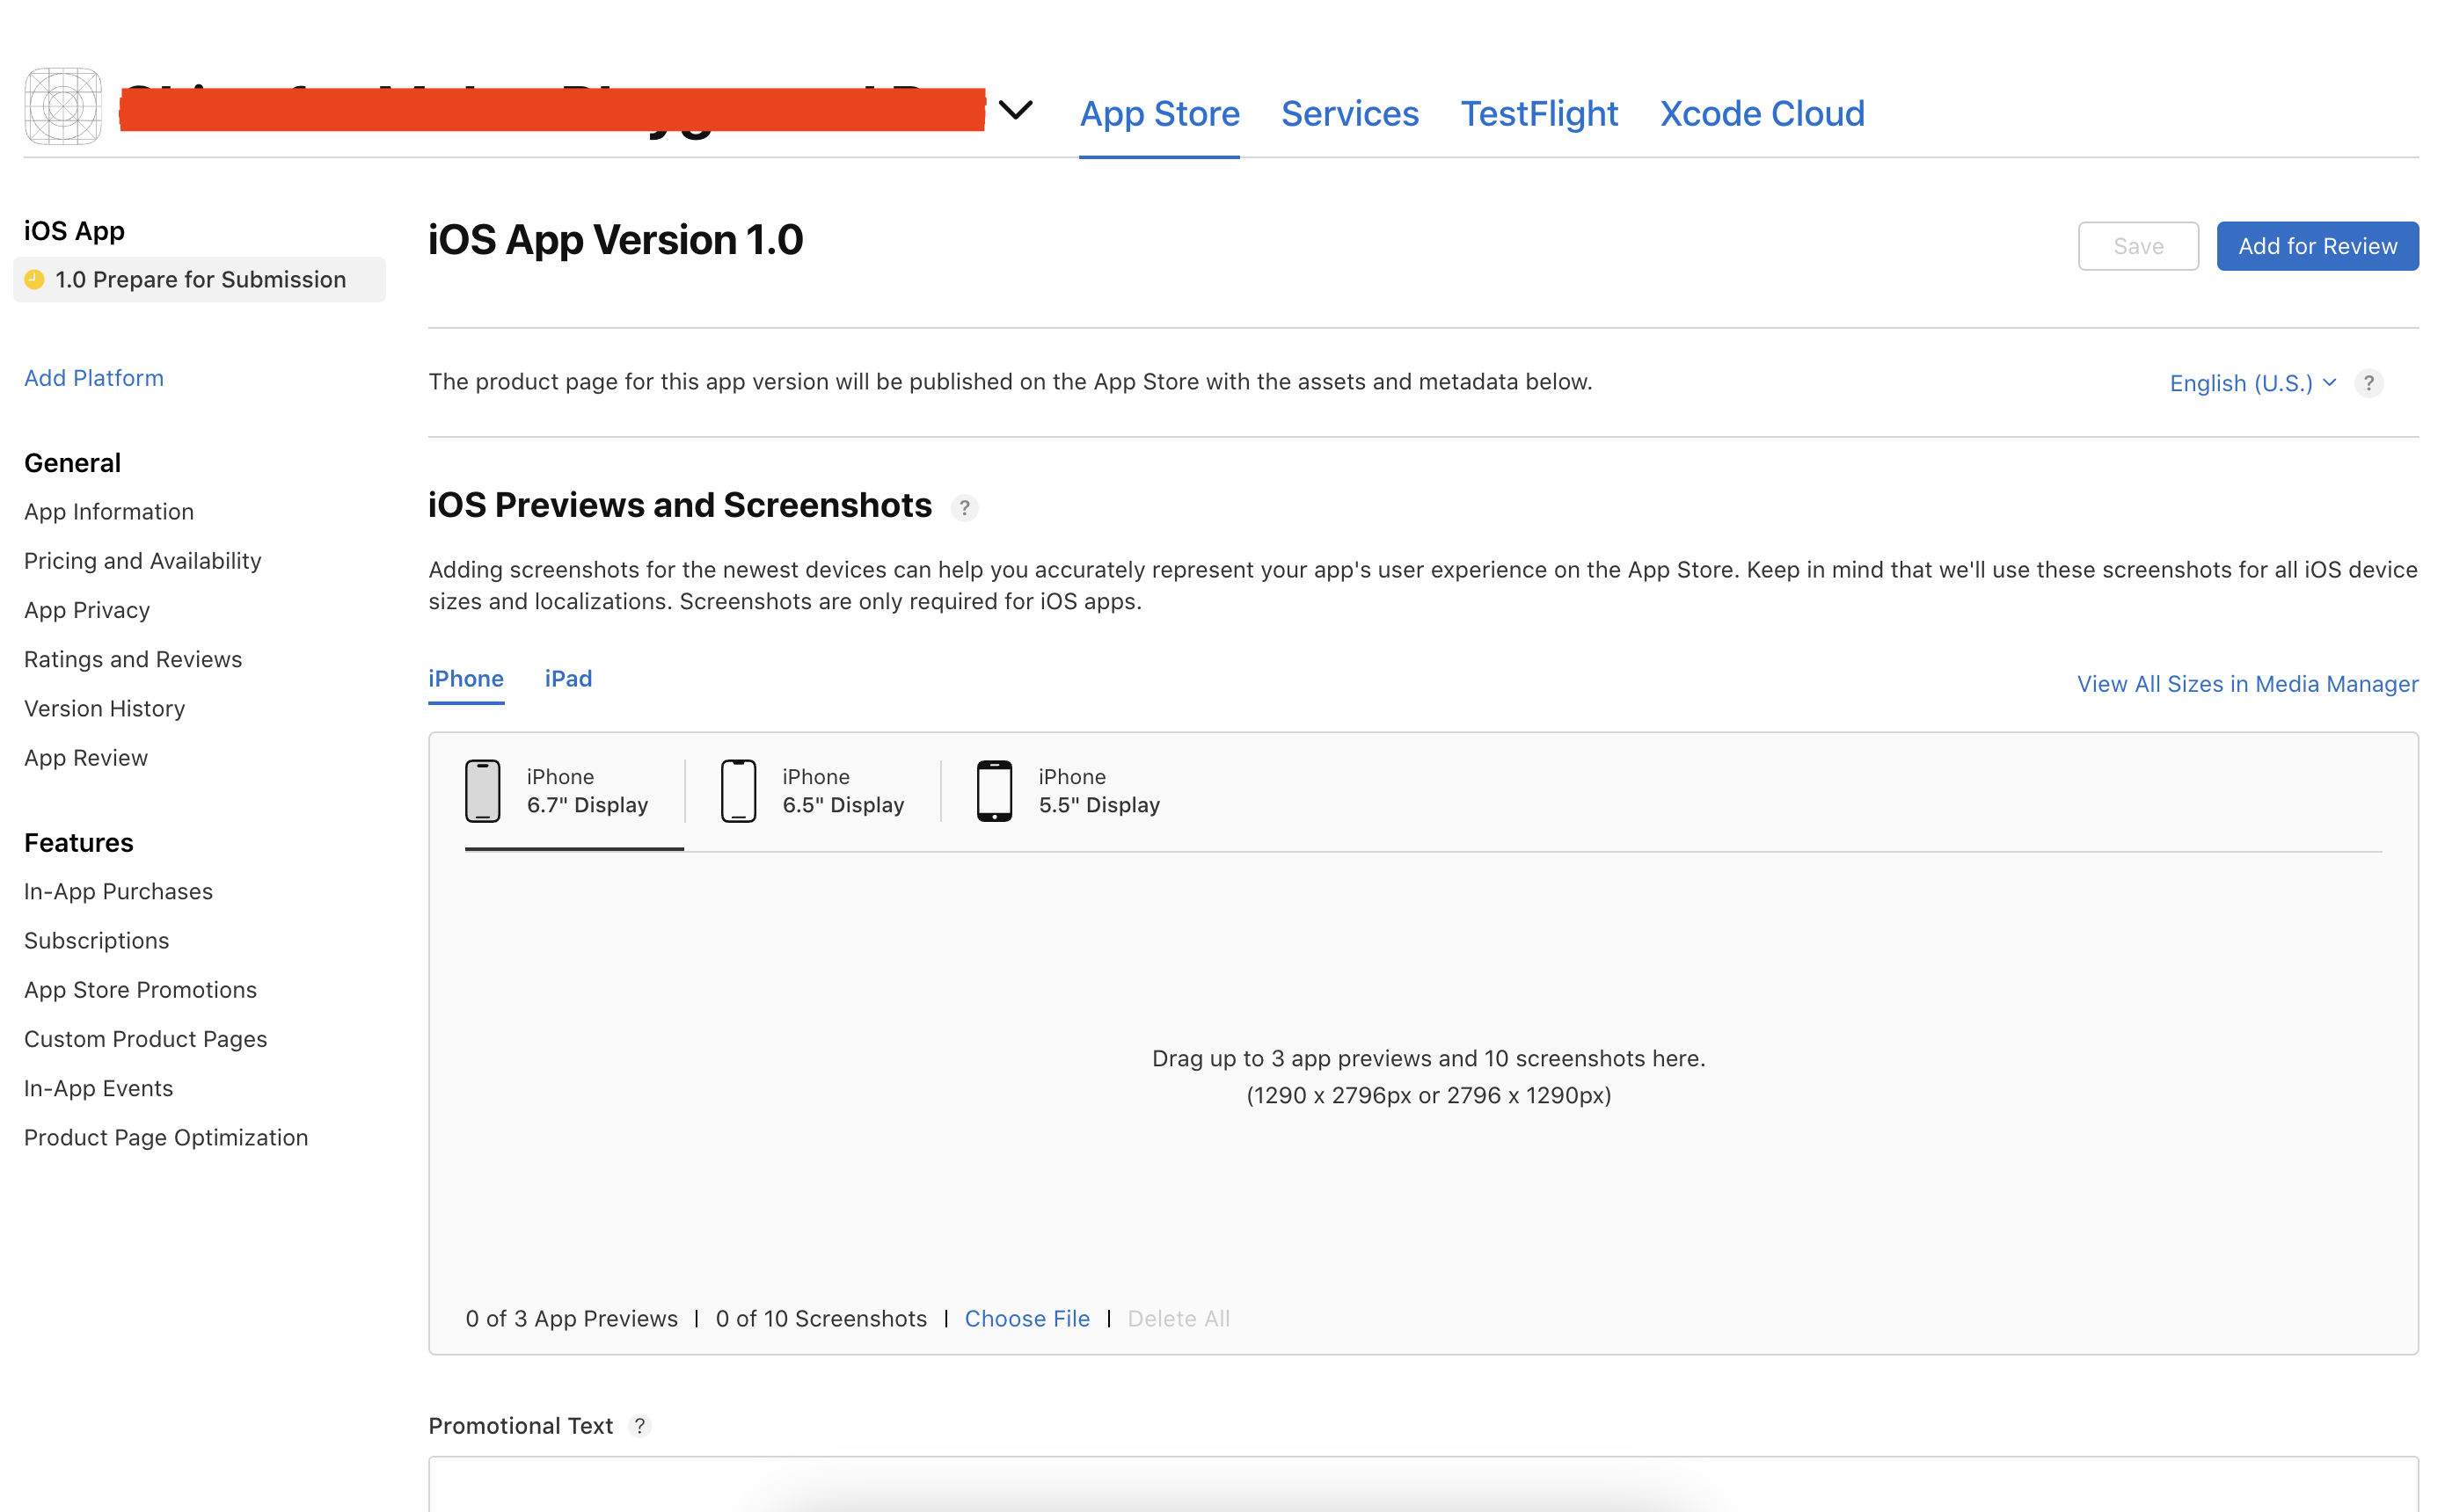
Task: Open App Privacy in the sidebar
Action: [87, 610]
